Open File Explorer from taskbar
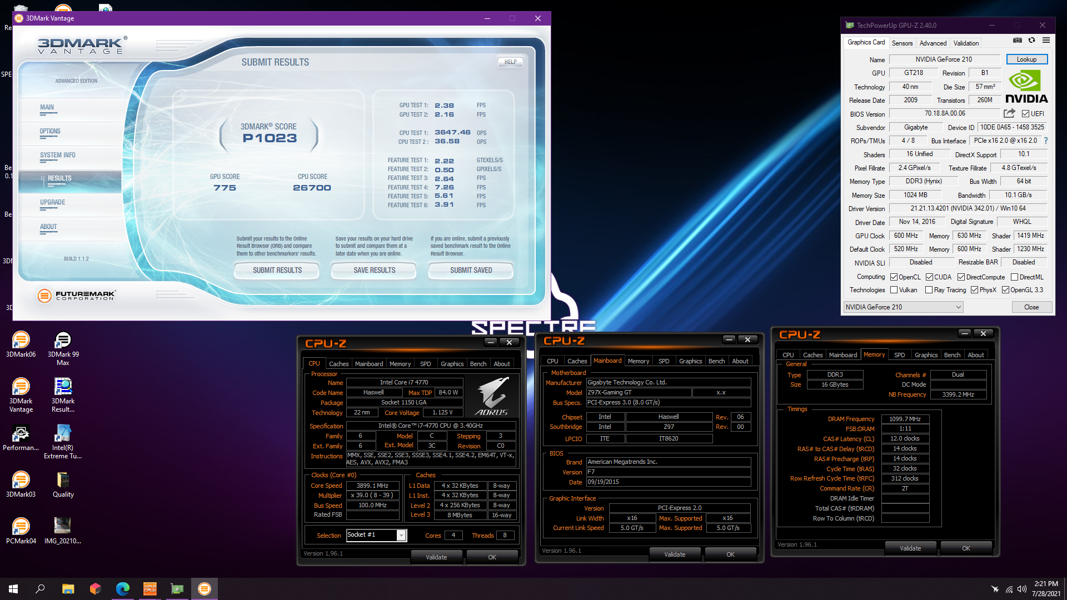This screenshot has height=600, width=1067. point(68,589)
